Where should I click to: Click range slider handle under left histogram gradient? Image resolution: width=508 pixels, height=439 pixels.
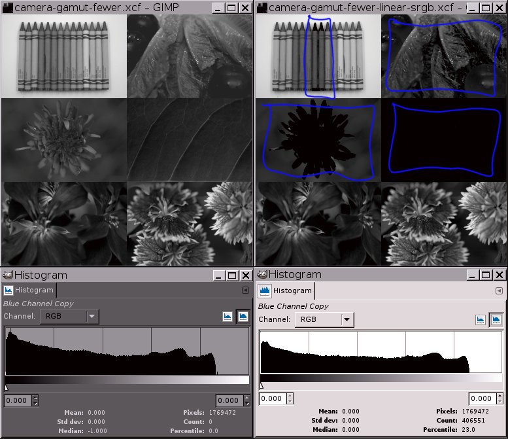[6, 387]
